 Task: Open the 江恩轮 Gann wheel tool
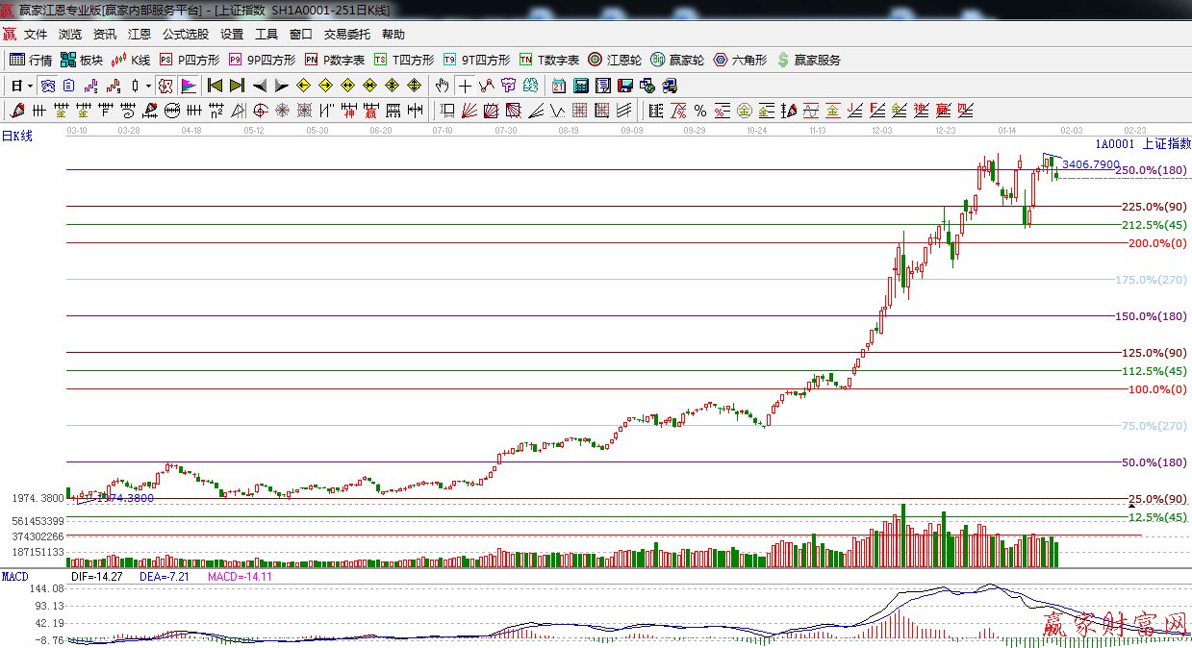[616, 60]
